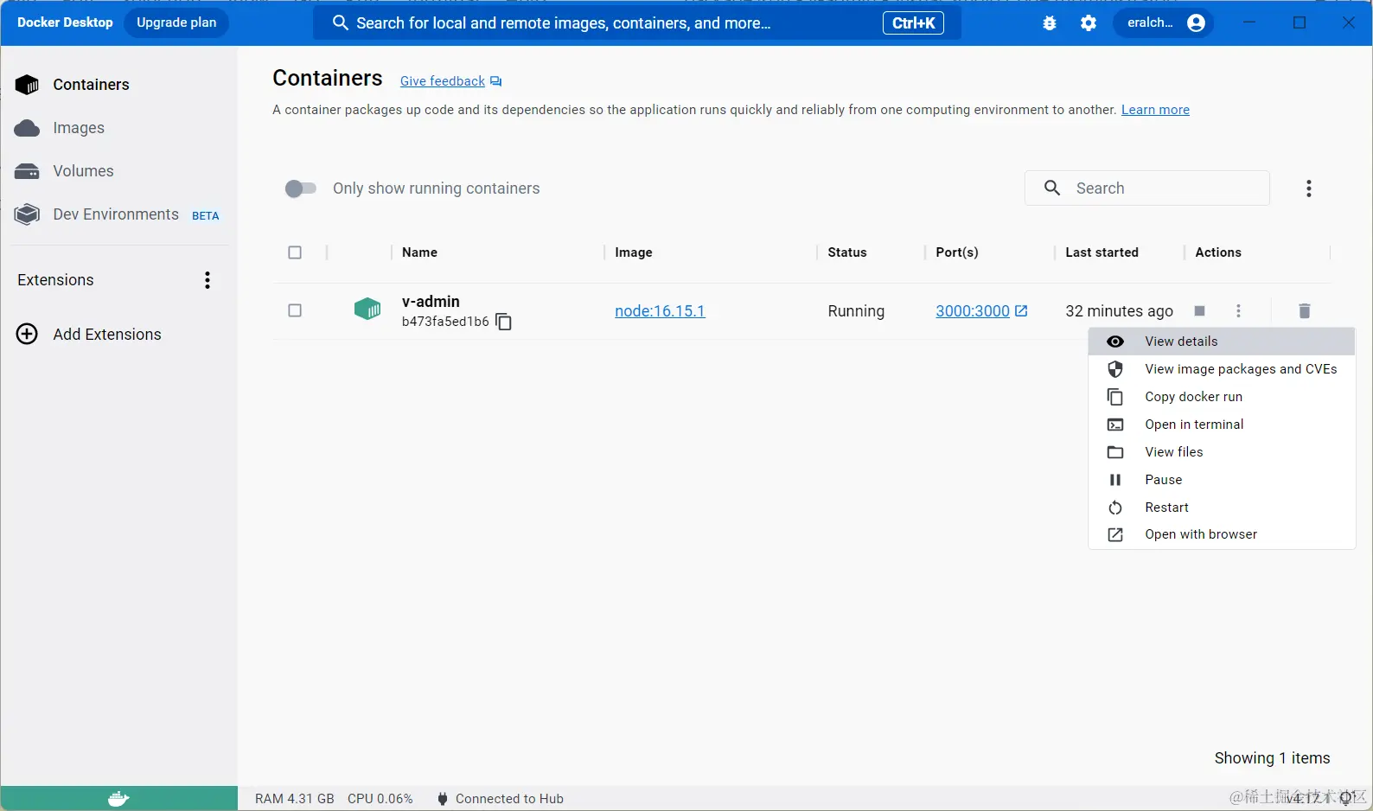This screenshot has height=811, width=1373.
Task: Open the Containers sidebar section
Action: point(91,85)
